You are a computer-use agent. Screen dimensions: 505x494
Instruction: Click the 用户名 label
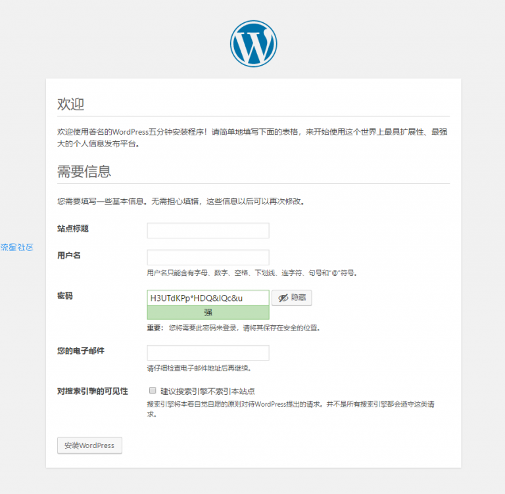tap(69, 255)
